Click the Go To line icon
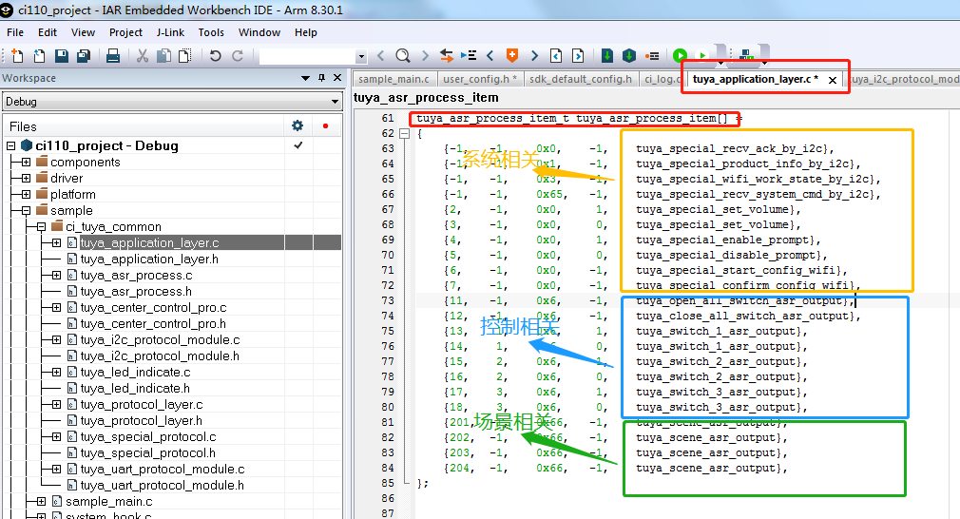 point(469,56)
